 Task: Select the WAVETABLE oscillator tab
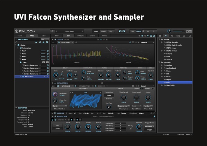coord(66,86)
